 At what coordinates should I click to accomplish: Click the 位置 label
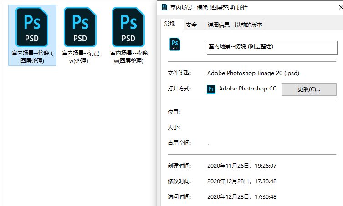174,112
